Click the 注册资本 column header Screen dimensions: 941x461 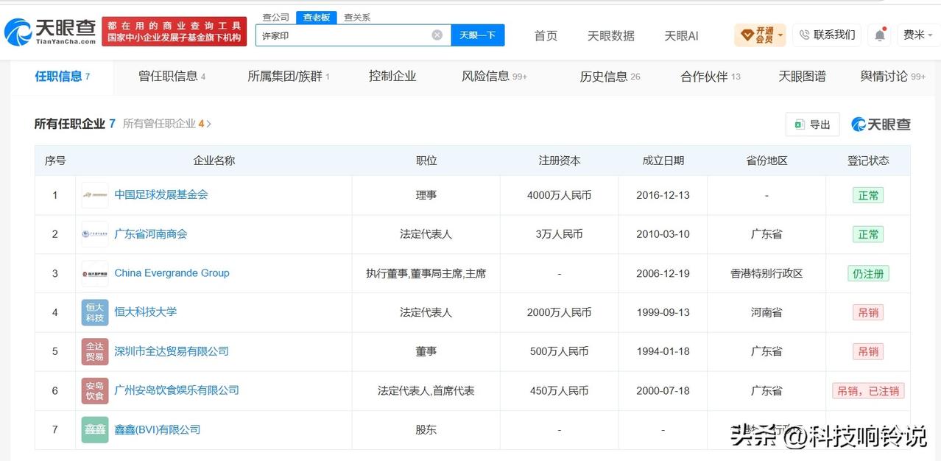pyautogui.click(x=560, y=161)
